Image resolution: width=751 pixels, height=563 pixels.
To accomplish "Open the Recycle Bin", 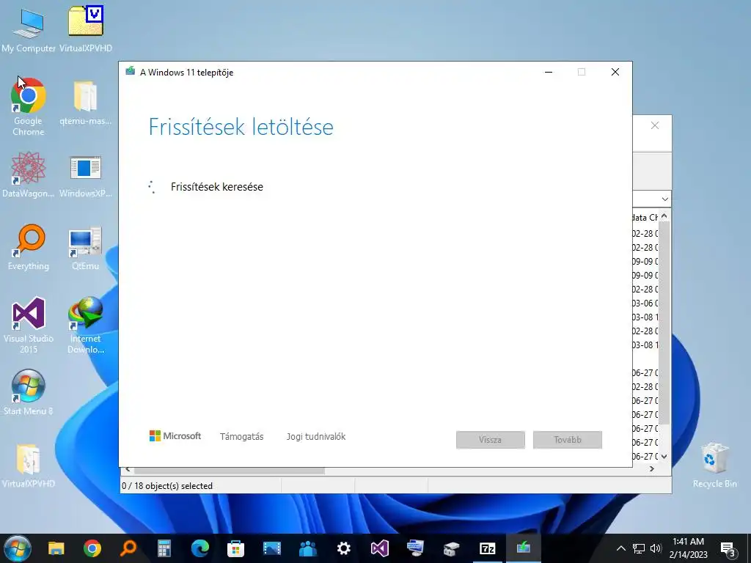I will click(x=714, y=466).
